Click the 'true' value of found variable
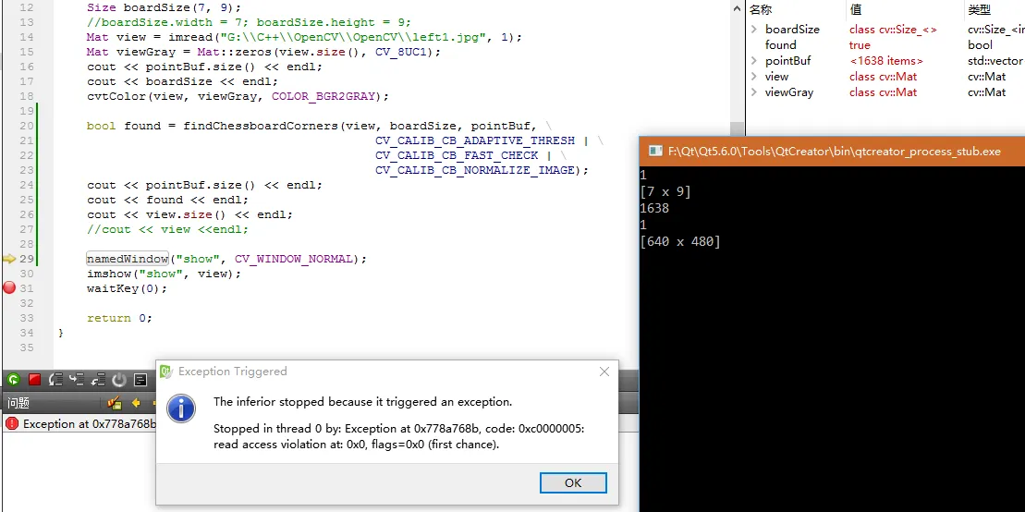This screenshot has width=1025, height=512. (860, 45)
